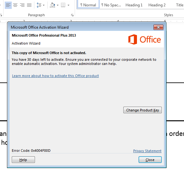This screenshot has width=184, height=176.
Task: Open the activation Help button
Action: click(23, 160)
